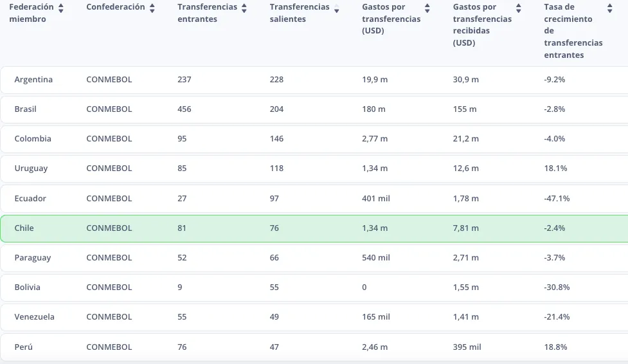This screenshot has width=628, height=364.
Task: Click sort arrows on Gastos por transferencias (USD)
Action: click(427, 8)
